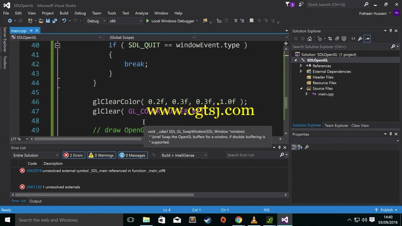The image size is (402, 226).
Task: Open the Tools menu
Action: tap(112, 13)
